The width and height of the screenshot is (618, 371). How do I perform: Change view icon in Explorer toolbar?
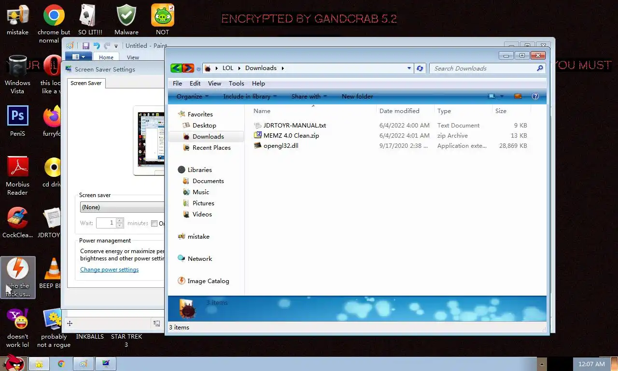coord(492,96)
